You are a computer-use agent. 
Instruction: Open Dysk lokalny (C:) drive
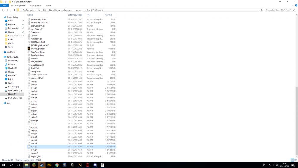(15, 90)
